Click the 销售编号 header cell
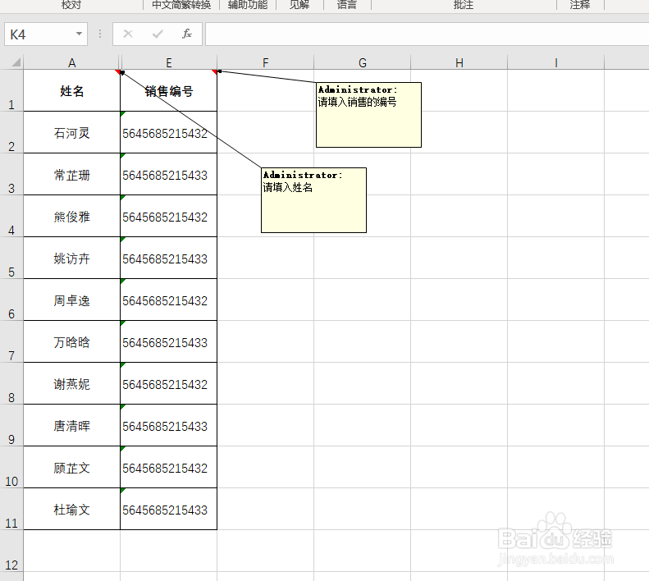 click(168, 90)
